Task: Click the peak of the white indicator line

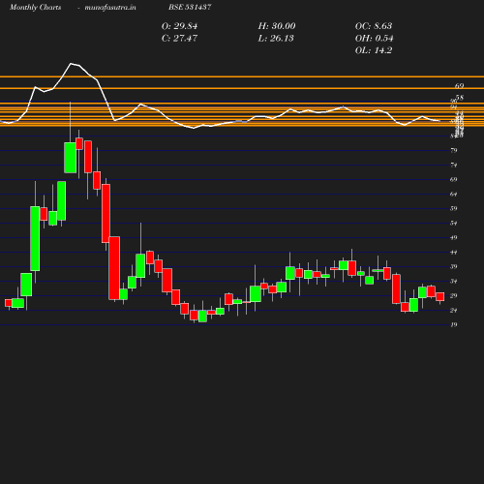Action: [x=72, y=64]
